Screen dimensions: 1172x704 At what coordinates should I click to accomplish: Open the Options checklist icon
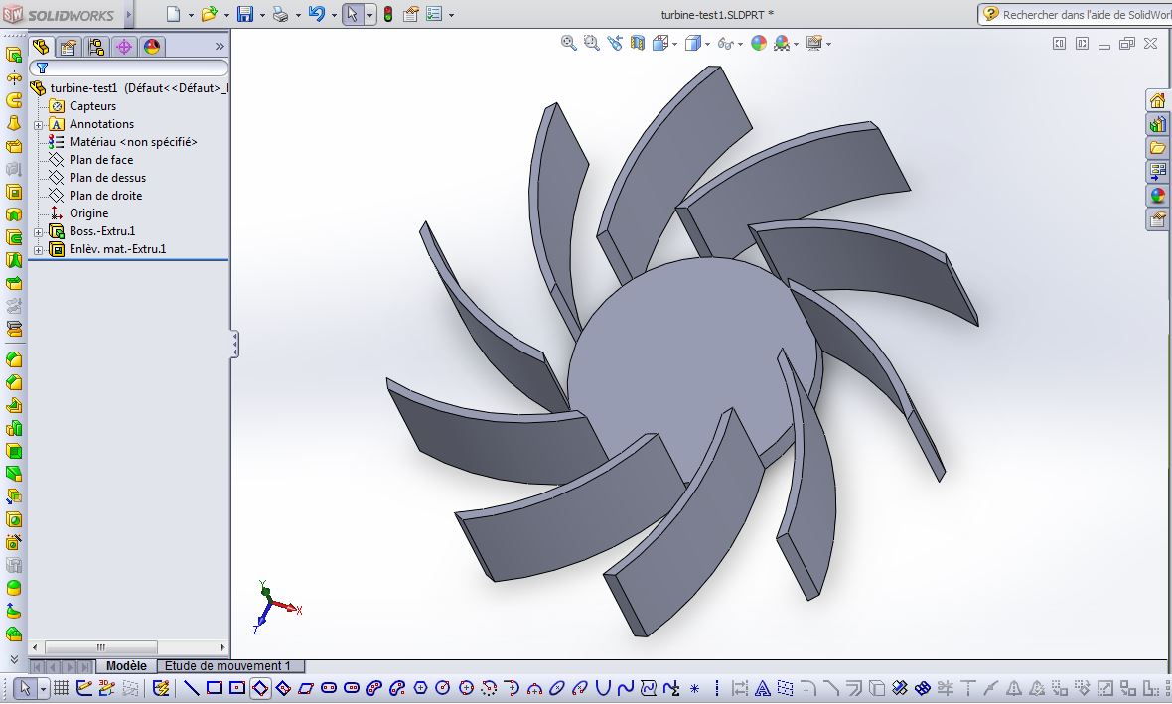(x=434, y=14)
